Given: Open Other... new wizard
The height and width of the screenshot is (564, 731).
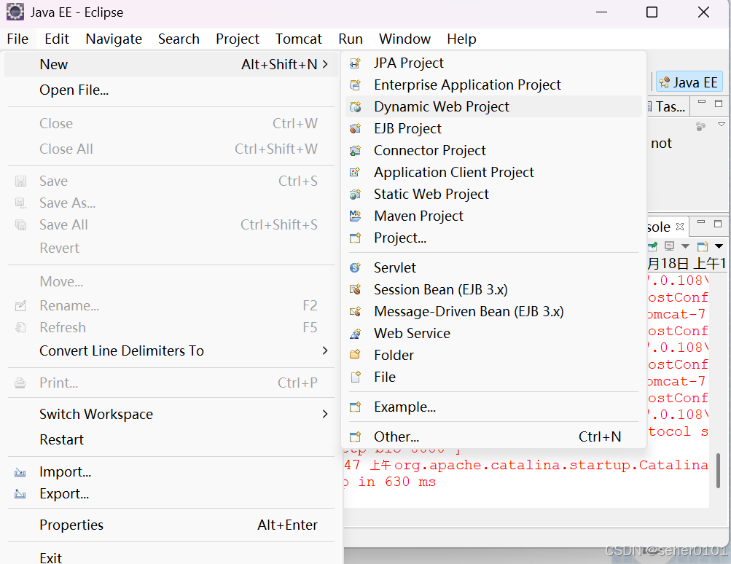Looking at the screenshot, I should pos(493,436).
